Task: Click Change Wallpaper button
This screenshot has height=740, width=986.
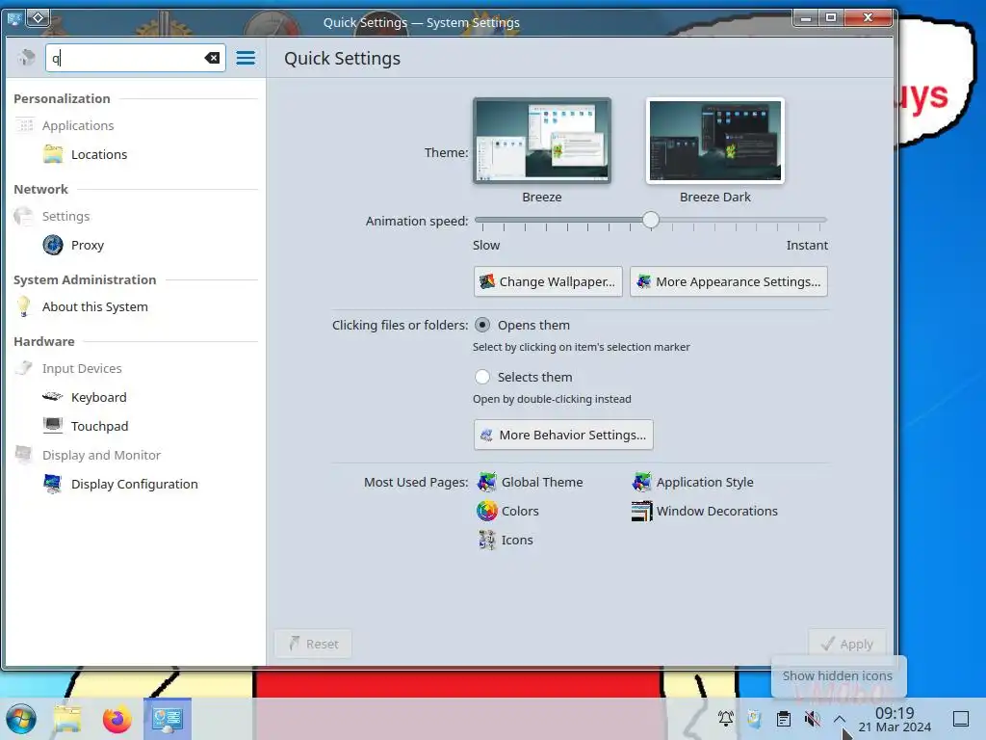Action: 548,281
